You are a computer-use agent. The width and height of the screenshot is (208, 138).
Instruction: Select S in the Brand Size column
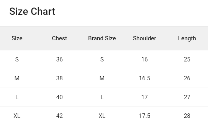(x=102, y=60)
